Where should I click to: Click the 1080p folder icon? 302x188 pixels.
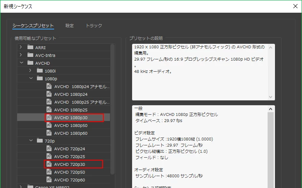(x=40, y=78)
